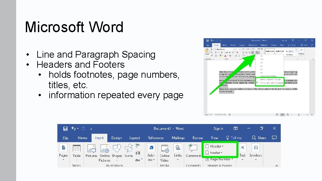Screen dimensions: 322x181
Task: Open the Footer dropdown
Action: [x=214, y=153]
